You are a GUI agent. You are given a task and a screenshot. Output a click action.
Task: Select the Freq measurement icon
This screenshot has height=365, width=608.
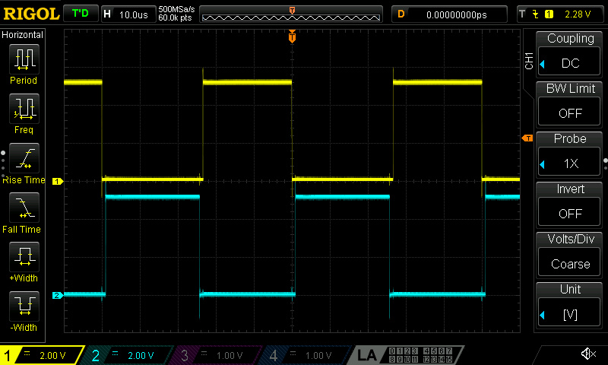pos(24,108)
